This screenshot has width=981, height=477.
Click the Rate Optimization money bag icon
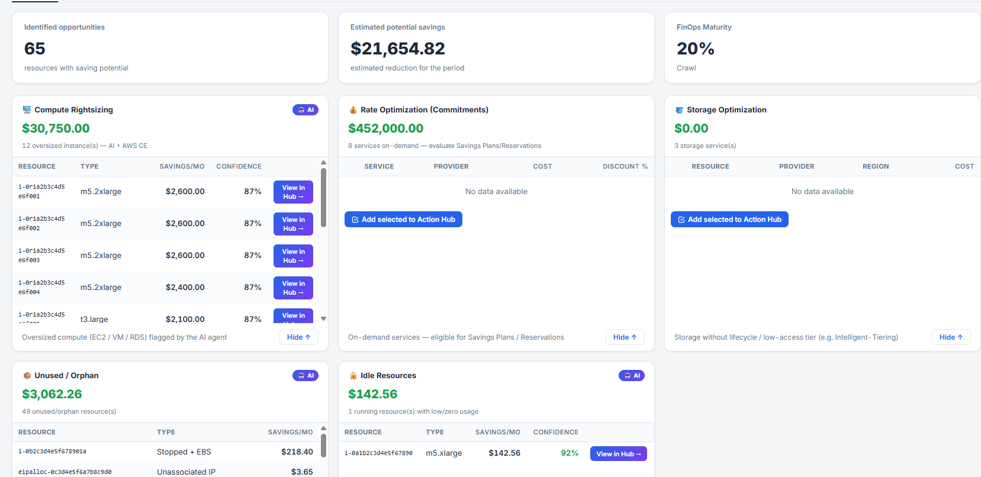tap(353, 109)
